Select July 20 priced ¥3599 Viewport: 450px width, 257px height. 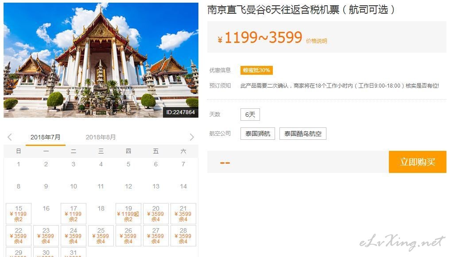click(156, 214)
